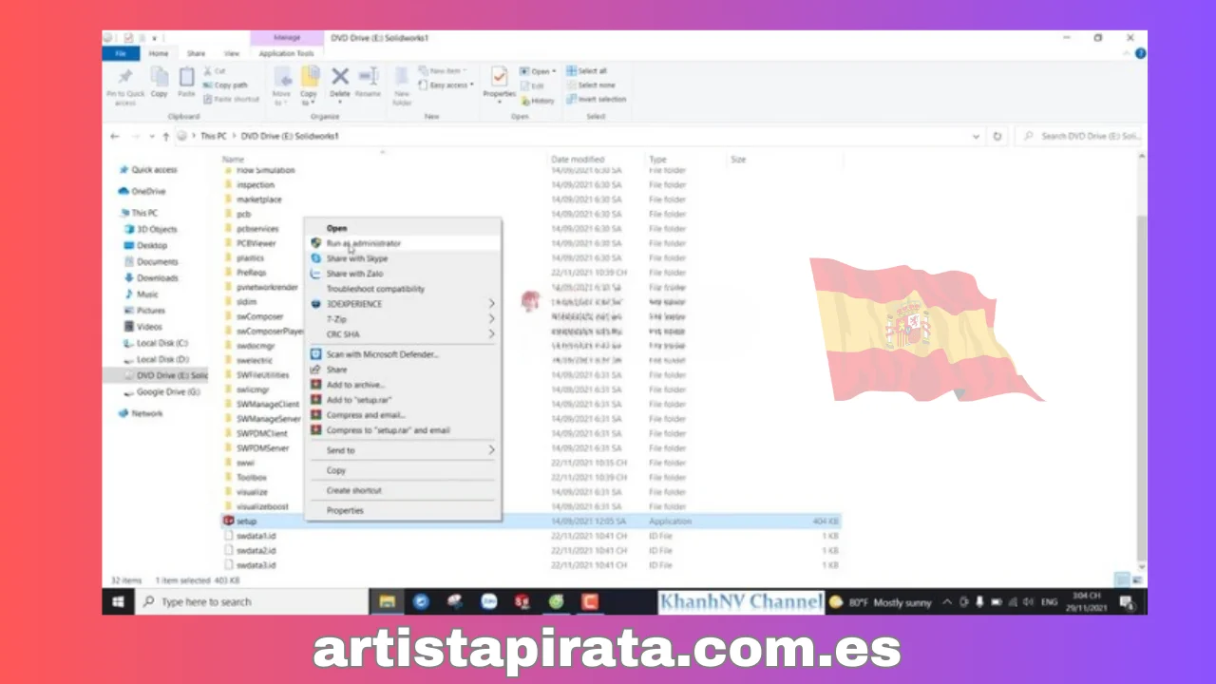
Task: Open the Move to dropdown
Action: (x=281, y=86)
